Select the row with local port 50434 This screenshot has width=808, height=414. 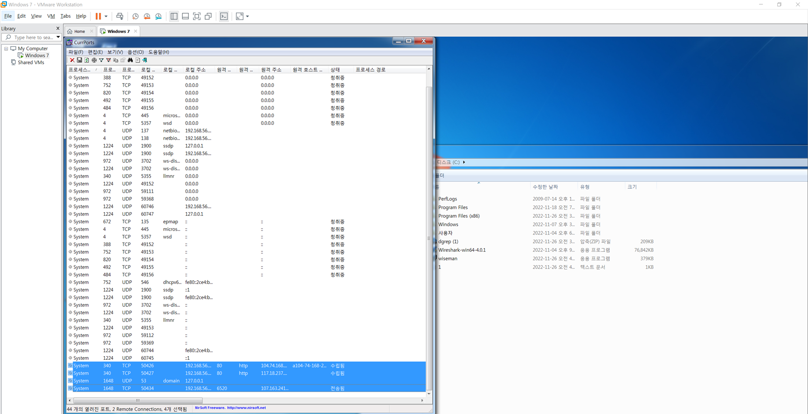point(246,388)
